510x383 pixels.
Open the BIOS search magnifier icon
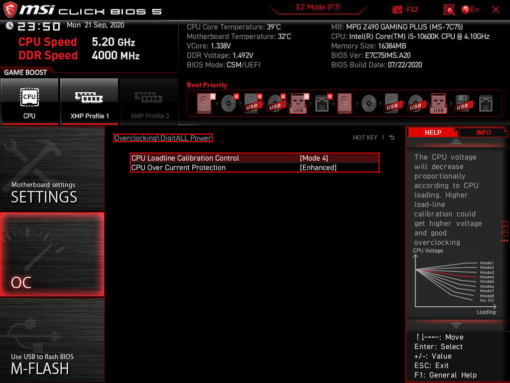449,10
